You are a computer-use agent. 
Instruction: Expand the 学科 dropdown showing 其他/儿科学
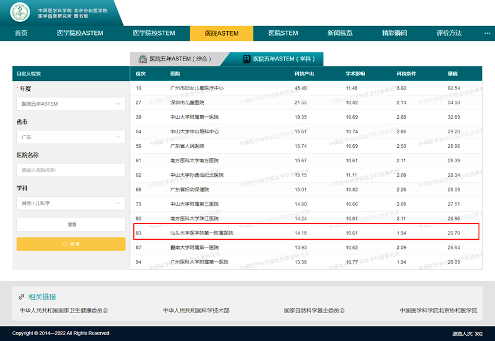(71, 203)
